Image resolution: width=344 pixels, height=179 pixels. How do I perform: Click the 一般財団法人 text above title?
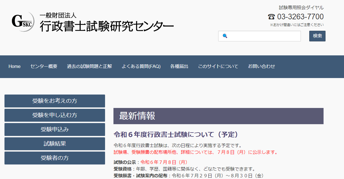[x=58, y=15]
